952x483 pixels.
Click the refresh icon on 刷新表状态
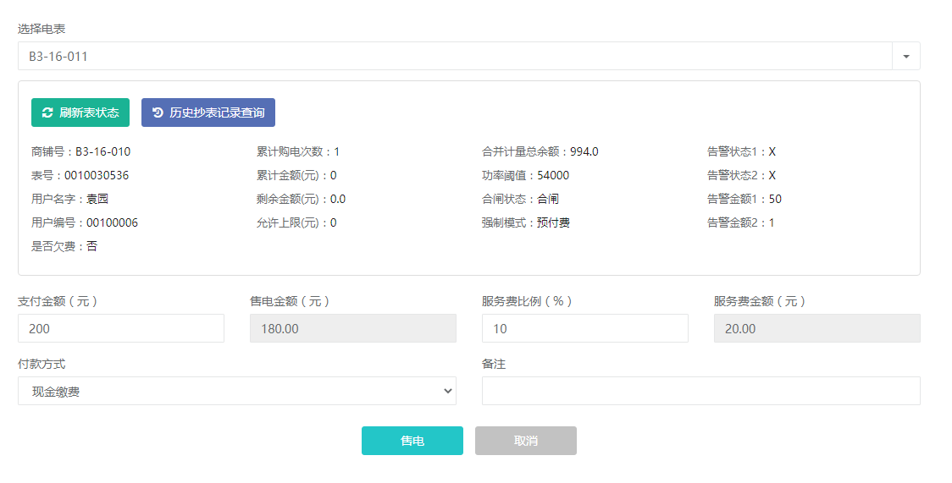click(47, 113)
